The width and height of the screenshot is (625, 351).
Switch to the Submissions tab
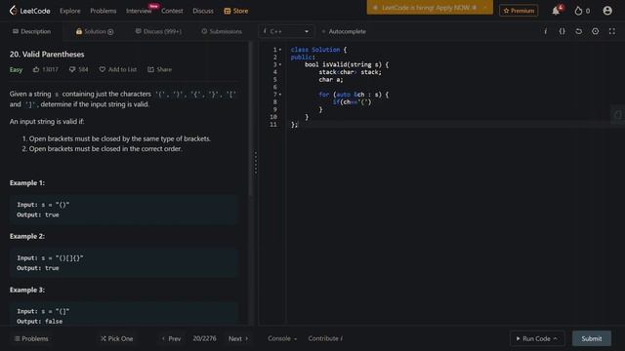point(222,31)
